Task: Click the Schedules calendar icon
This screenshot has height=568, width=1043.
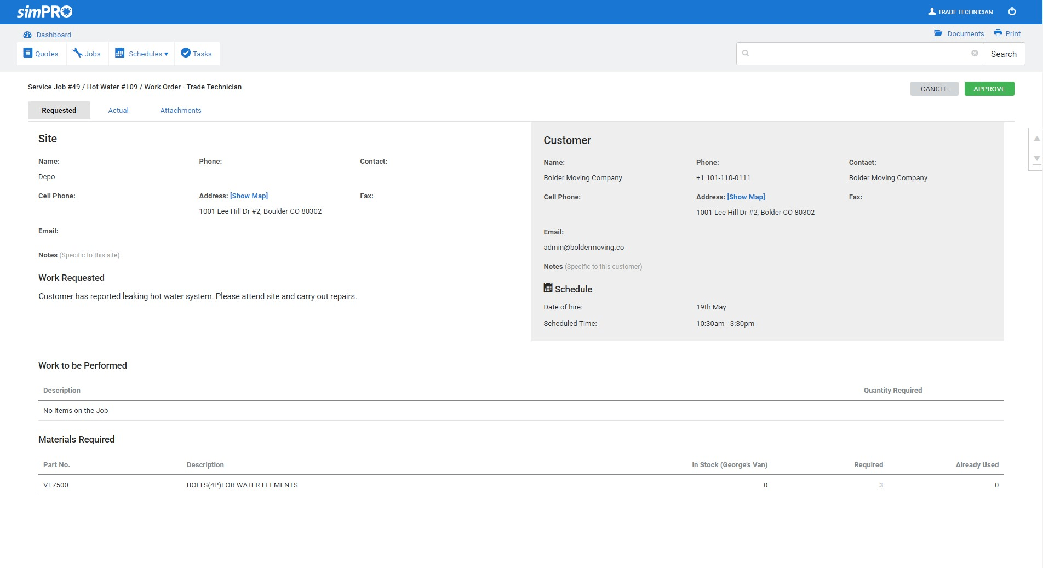Action: 119,53
